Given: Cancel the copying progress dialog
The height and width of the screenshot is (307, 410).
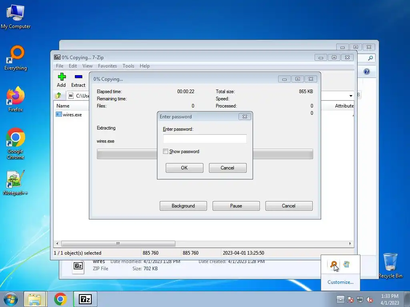Looking at the screenshot, I should click(x=289, y=206).
